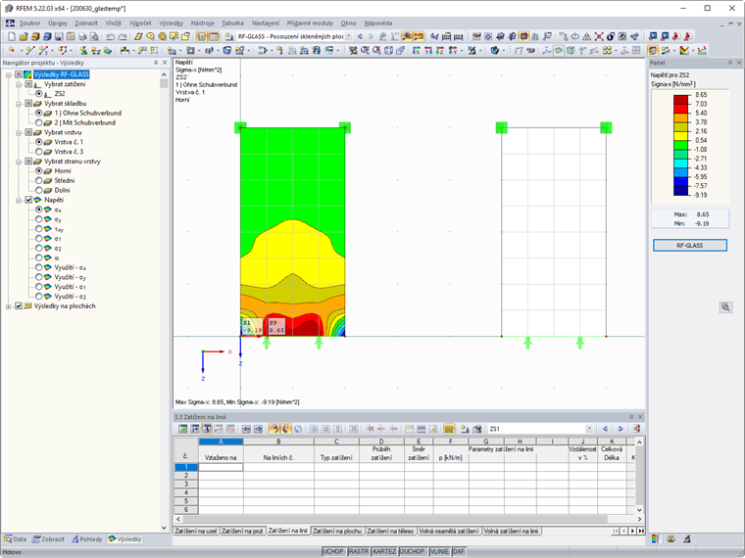Collapse the Vybrat vrstvu node
745x558 pixels.
(x=19, y=132)
